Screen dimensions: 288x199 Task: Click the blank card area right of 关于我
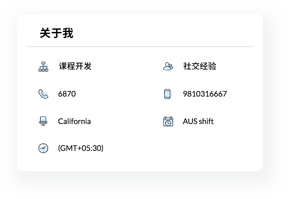point(166,32)
